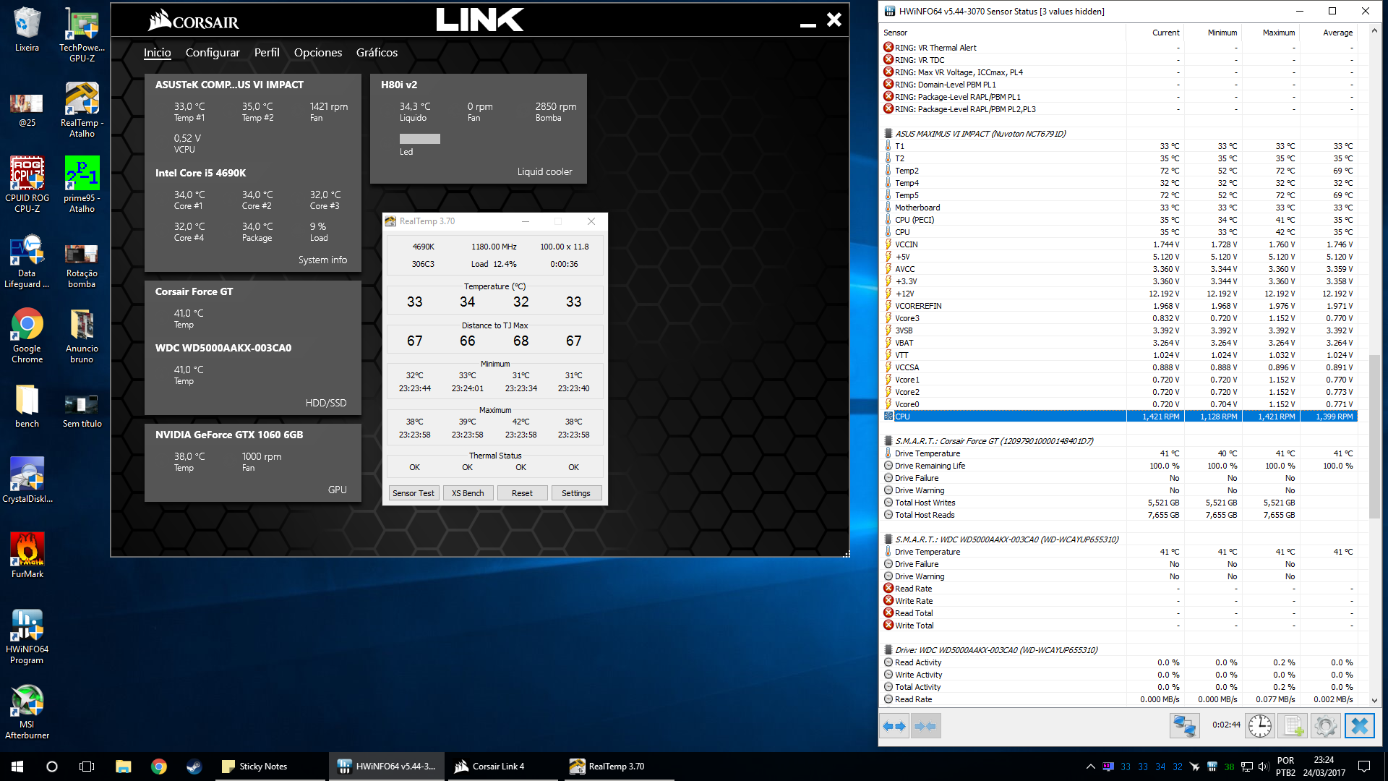The width and height of the screenshot is (1388, 781).
Task: Click the H80i v2 Led color swatch
Action: 419,139
